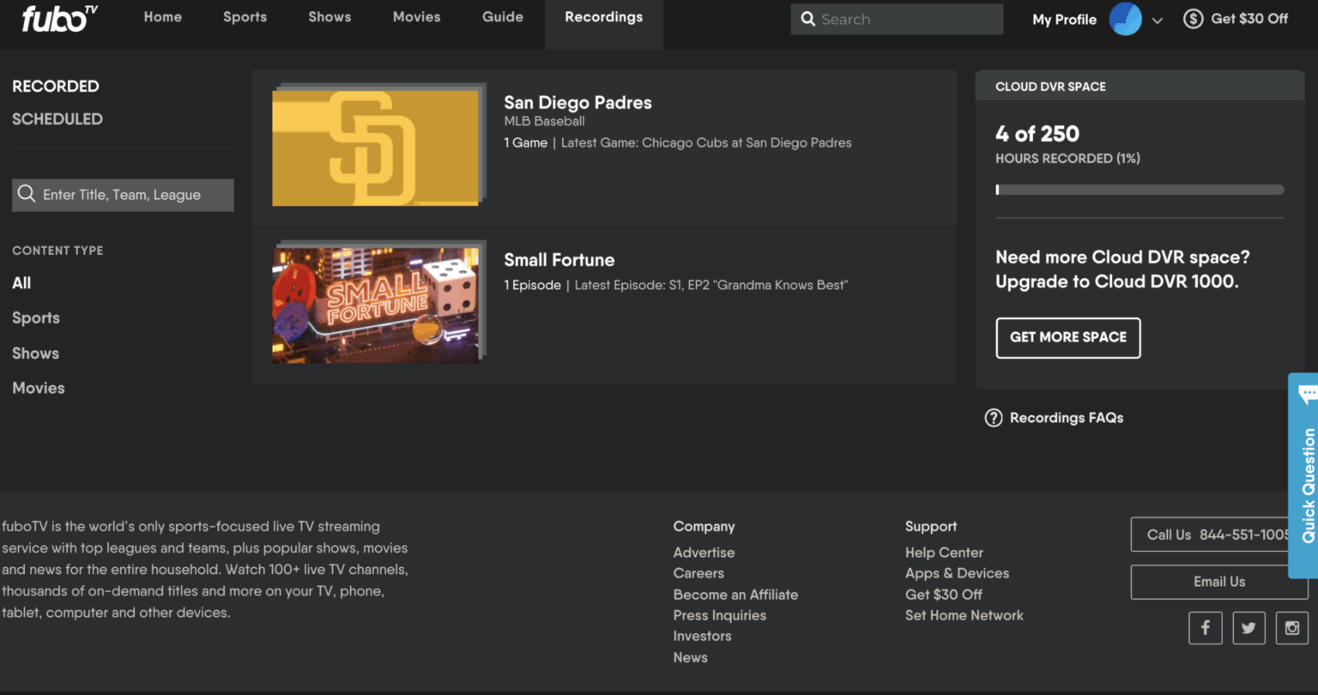The image size is (1318, 695).
Task: Open Facebook via the footer icon
Action: click(1205, 627)
